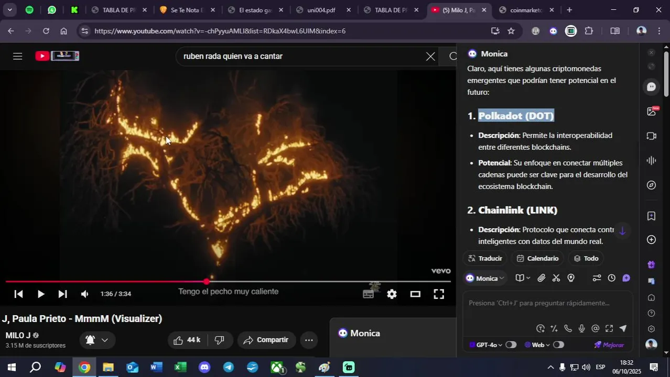Open the more actions three-dot button

pyautogui.click(x=309, y=340)
